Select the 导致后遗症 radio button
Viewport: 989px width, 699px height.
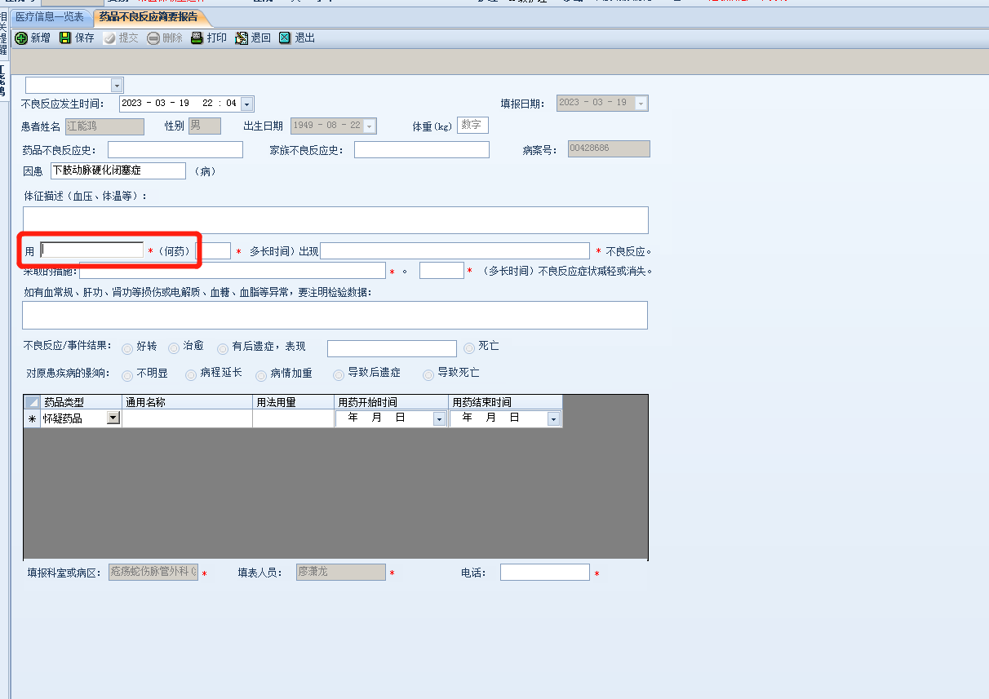point(339,374)
